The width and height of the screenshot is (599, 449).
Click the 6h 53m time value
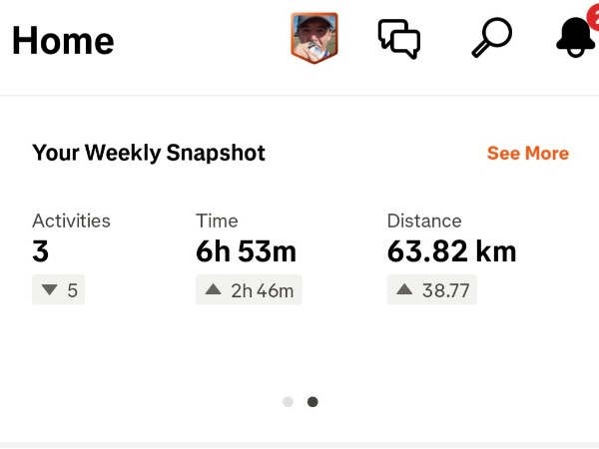coord(246,251)
